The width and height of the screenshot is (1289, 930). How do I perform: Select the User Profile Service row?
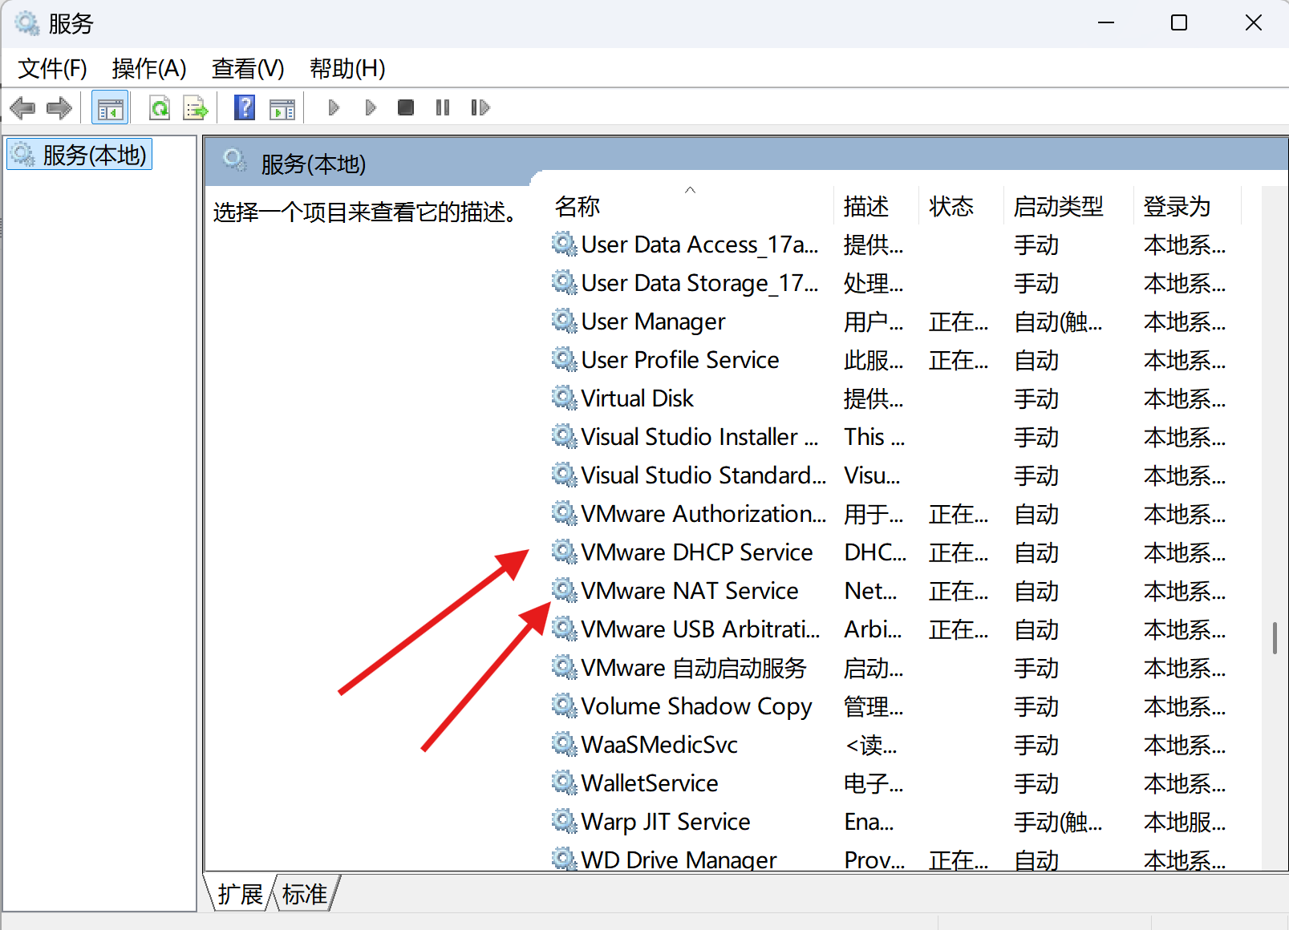click(895, 360)
